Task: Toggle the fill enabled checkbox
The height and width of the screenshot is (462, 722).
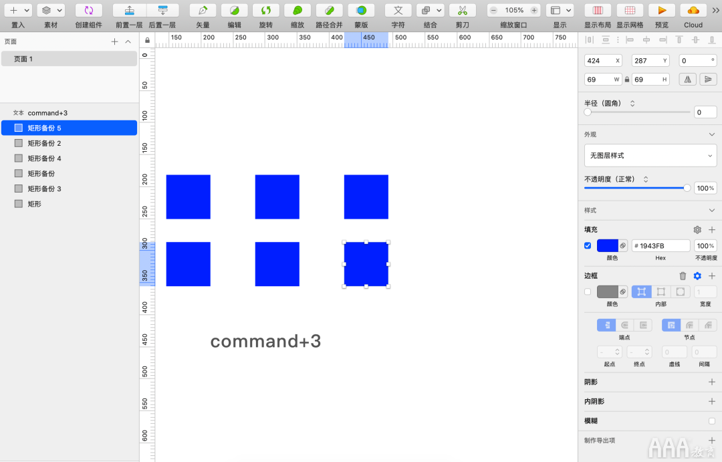Action: [588, 245]
